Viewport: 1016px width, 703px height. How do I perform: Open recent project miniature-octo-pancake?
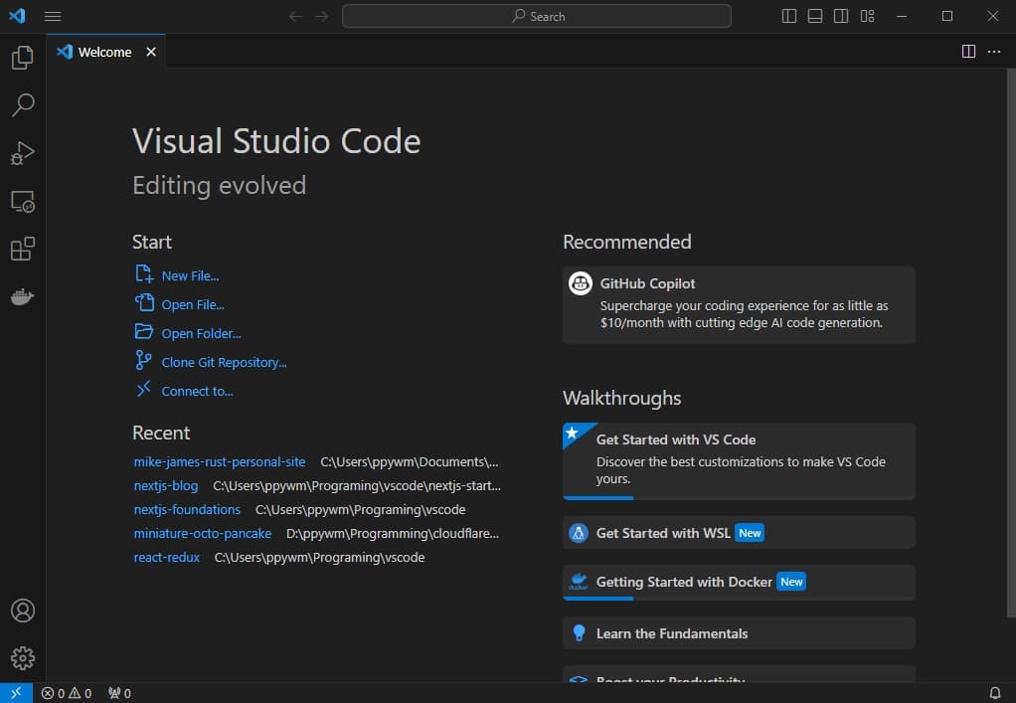coord(202,534)
